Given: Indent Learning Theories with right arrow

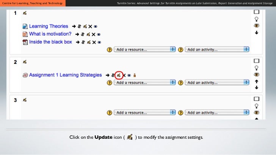Looking at the screenshot, I should 74,26.
